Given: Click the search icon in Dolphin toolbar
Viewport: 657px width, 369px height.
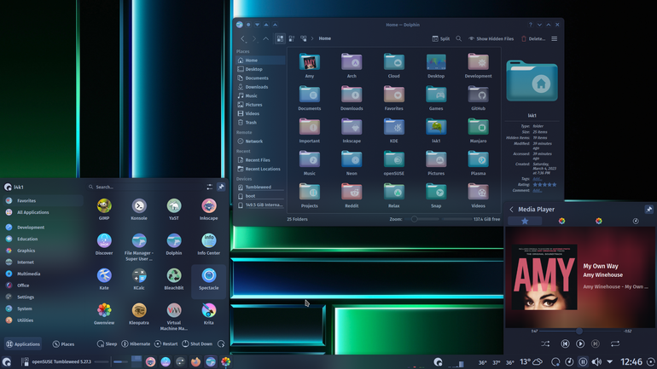Looking at the screenshot, I should [459, 38].
